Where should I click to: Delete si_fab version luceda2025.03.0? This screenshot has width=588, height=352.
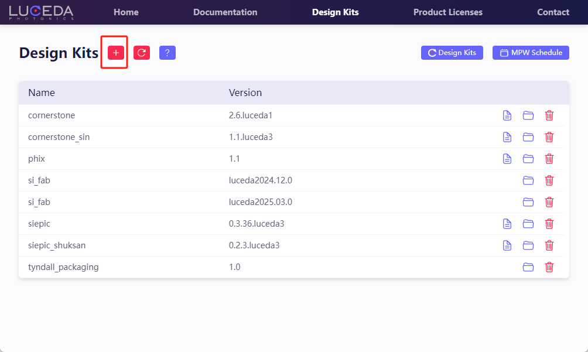(x=549, y=203)
